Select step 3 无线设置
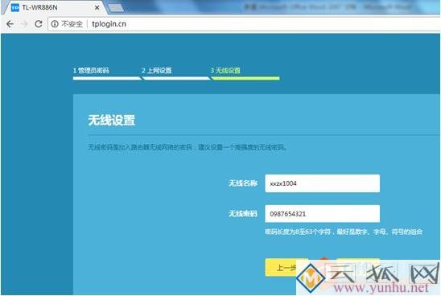 [225, 71]
